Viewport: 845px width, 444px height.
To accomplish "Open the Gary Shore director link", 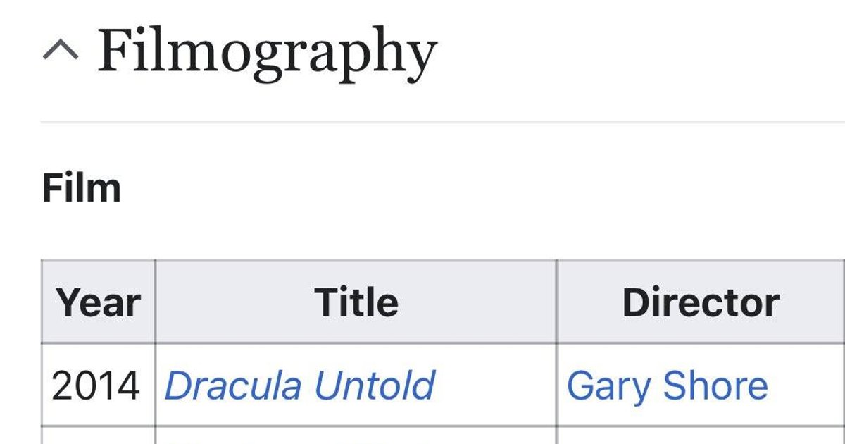I will pyautogui.click(x=667, y=386).
